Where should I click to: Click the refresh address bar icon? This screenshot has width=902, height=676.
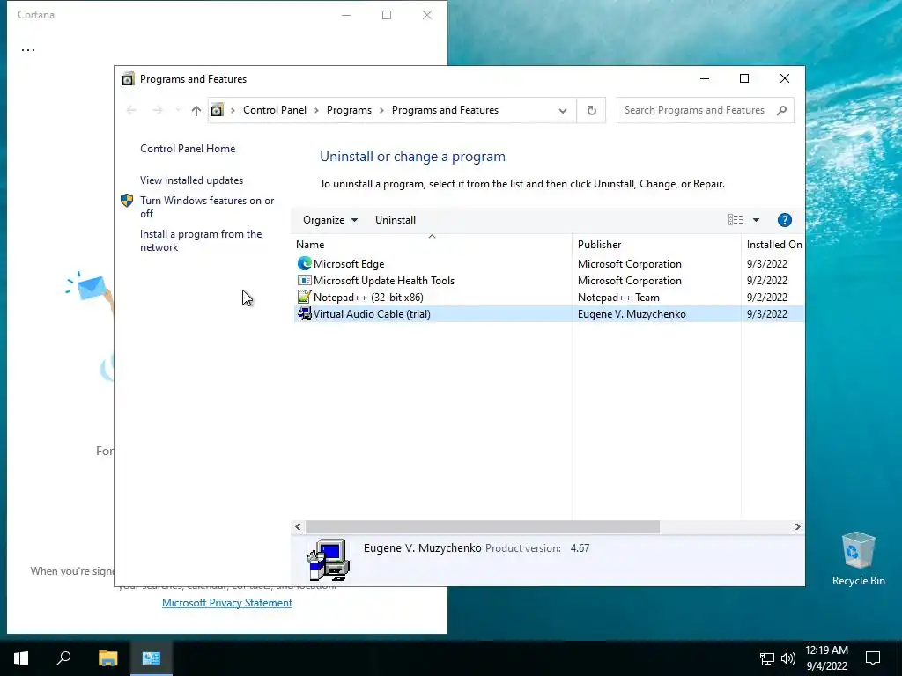point(591,110)
